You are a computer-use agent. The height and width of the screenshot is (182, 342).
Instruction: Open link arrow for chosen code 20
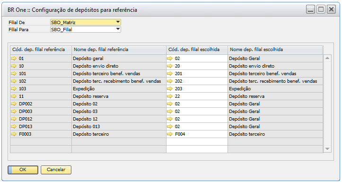[170, 66]
